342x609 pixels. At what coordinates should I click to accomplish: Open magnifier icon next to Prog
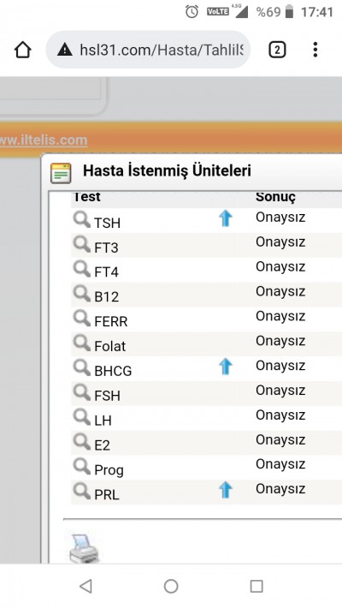tap(82, 467)
